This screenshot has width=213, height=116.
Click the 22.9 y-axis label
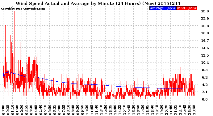coord(205,19)
